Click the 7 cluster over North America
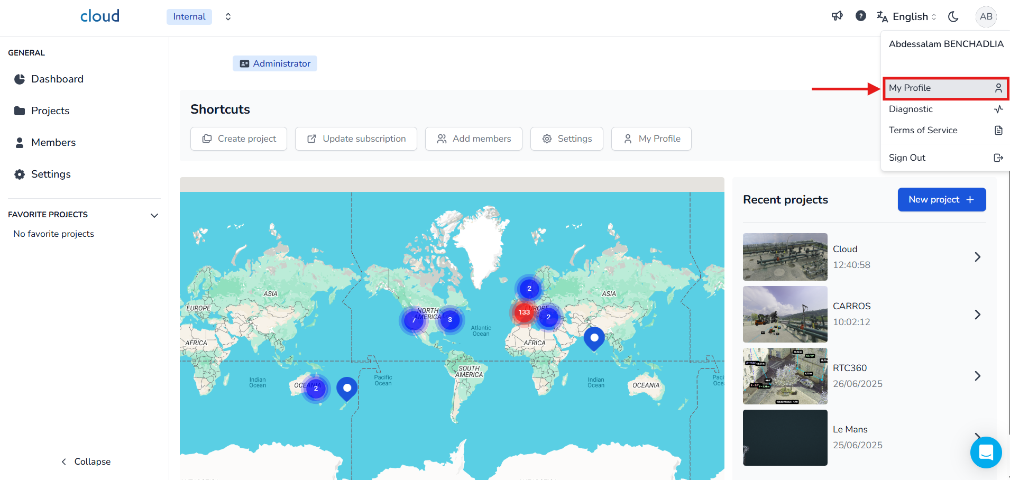1010x480 pixels. 414,320
